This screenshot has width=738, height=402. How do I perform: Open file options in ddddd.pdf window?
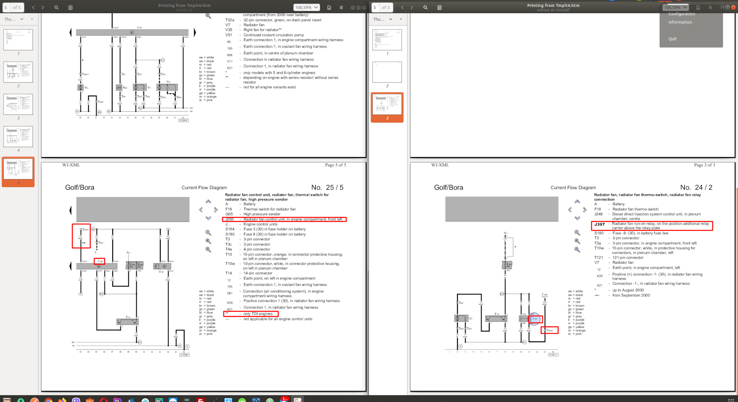(329, 7)
